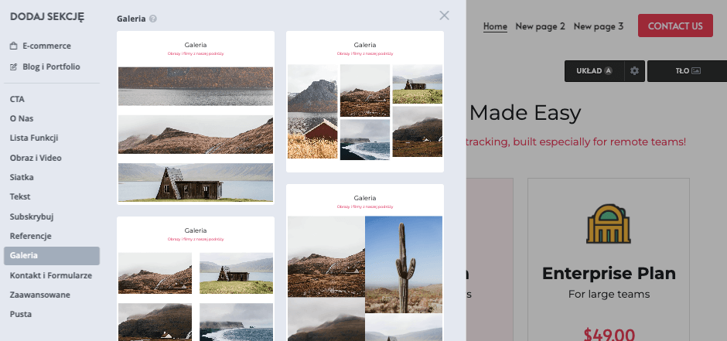Image resolution: width=727 pixels, height=341 pixels.
Task: Pick the full-width stacked gallery template
Action: (x=196, y=118)
